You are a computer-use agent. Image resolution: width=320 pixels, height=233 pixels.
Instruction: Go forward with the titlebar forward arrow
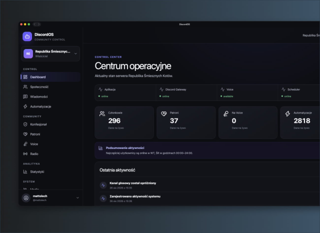point(39,24)
